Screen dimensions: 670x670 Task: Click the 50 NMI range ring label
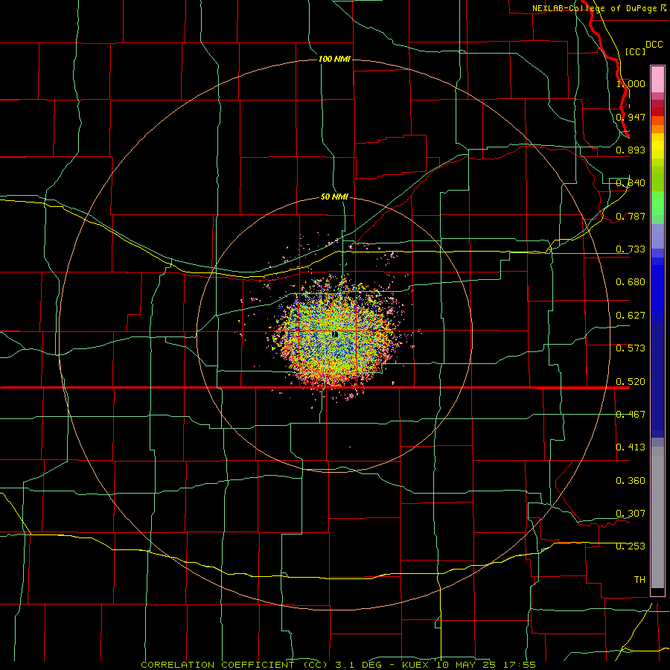(334, 197)
